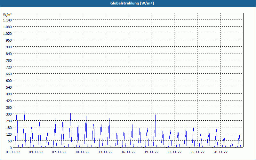The width and height of the screenshot is (256, 160).
Task: Select the 1.020 y-axis value
Action: 7,34
